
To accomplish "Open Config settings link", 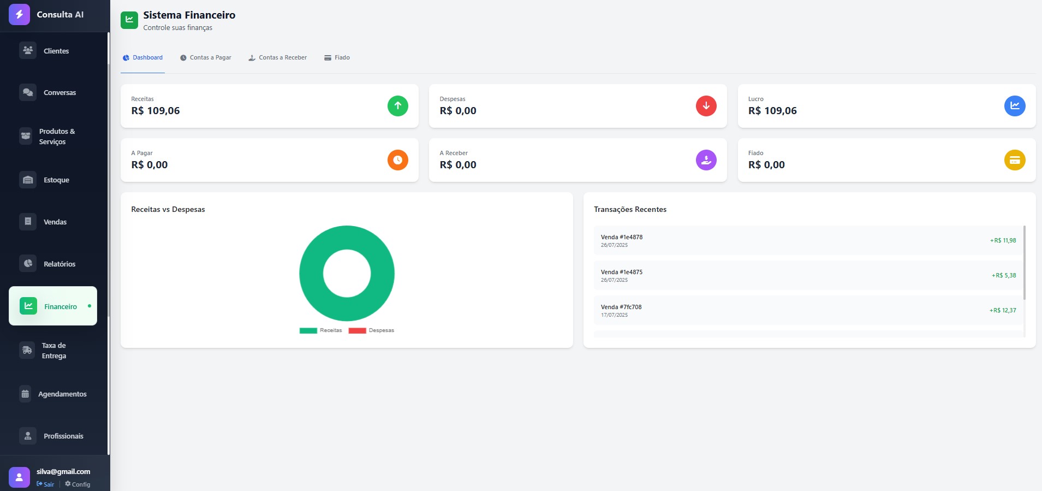I will 78,484.
